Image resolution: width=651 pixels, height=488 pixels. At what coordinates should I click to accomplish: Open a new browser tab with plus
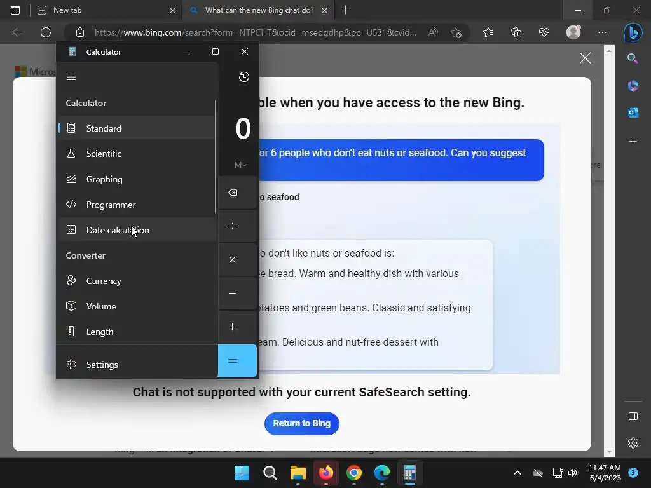coord(345,10)
